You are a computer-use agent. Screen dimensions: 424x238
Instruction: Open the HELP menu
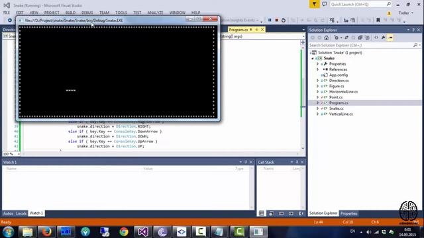(195, 13)
